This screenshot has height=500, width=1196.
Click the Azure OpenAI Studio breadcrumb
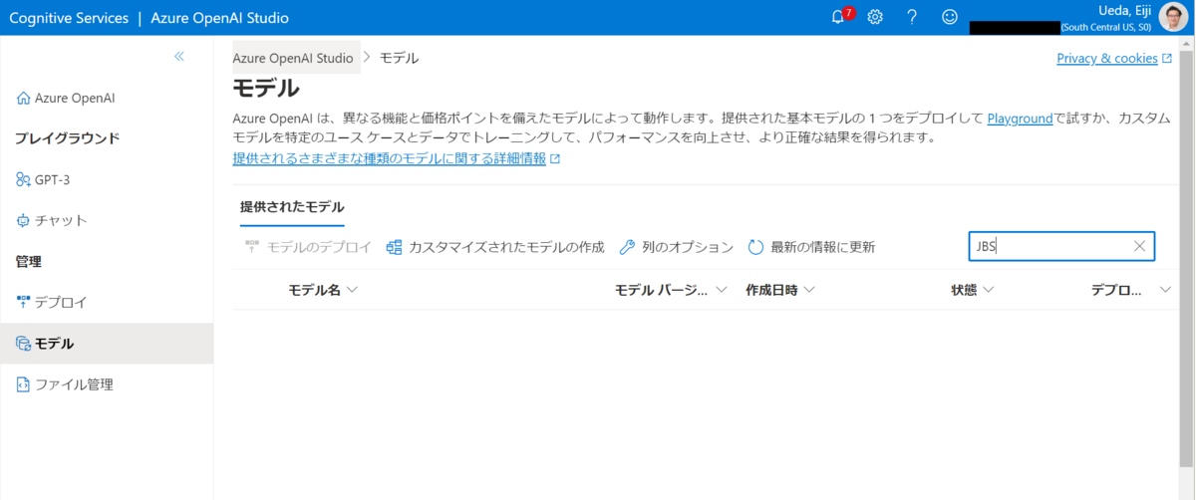point(293,58)
